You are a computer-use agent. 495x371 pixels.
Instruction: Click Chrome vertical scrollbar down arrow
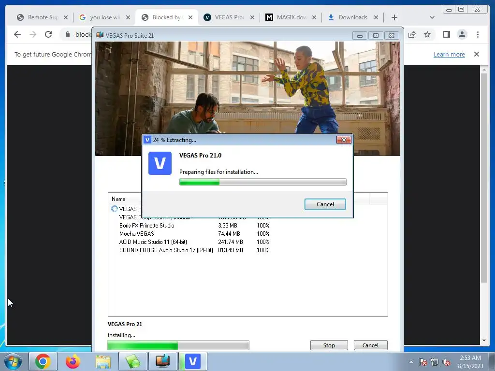484,341
